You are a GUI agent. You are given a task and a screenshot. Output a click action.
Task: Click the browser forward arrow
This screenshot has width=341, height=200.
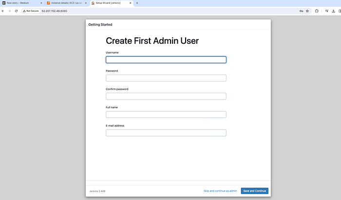click(9, 11)
